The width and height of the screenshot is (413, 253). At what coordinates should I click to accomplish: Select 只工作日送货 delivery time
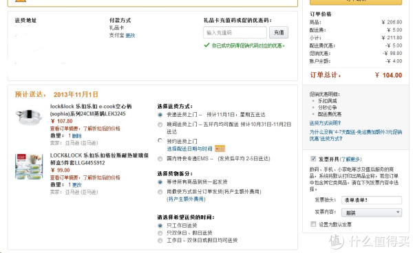[160, 225]
